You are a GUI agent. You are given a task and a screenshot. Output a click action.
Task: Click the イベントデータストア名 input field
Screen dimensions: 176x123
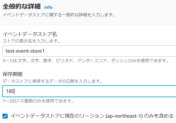[90, 51]
